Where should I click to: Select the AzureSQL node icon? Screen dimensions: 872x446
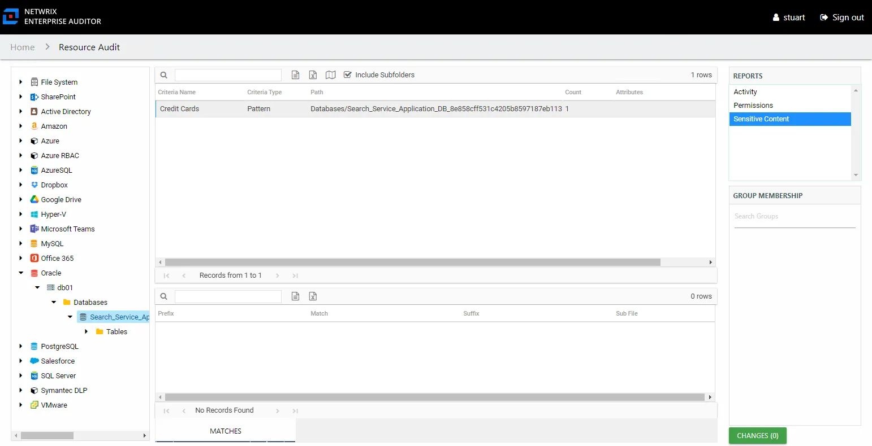[34, 170]
